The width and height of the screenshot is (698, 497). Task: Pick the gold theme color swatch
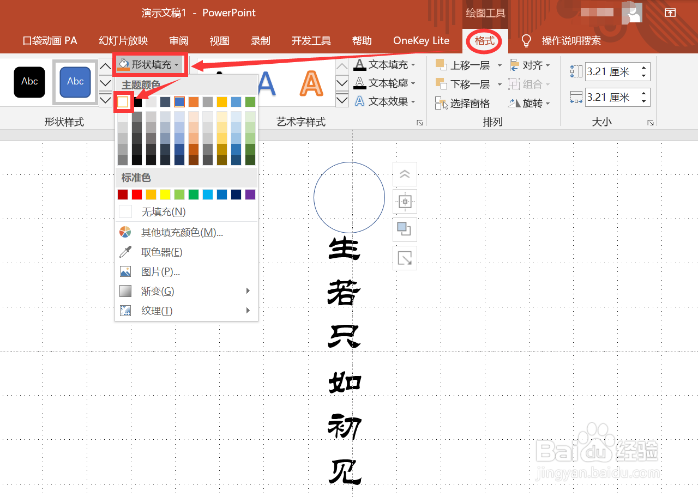(222, 102)
